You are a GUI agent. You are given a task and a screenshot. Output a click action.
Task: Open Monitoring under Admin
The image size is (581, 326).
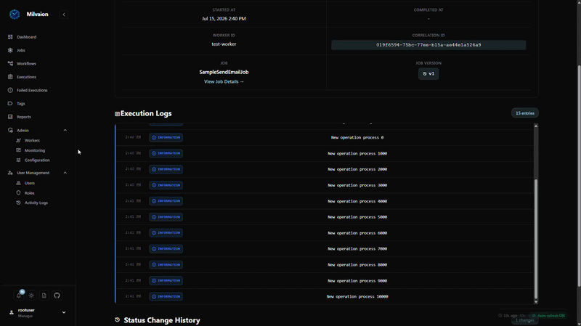coord(35,150)
